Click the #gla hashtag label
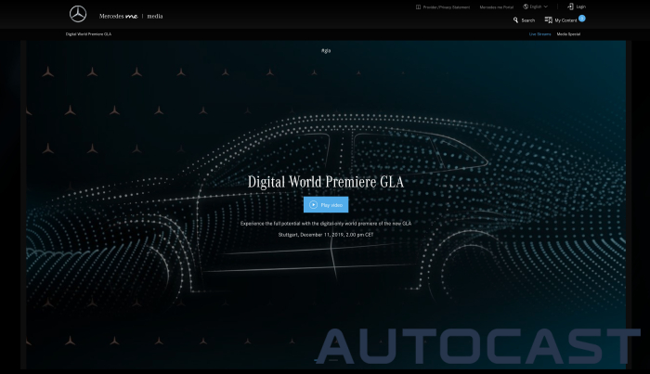Screen dimensions: 650x374 [x=326, y=50]
